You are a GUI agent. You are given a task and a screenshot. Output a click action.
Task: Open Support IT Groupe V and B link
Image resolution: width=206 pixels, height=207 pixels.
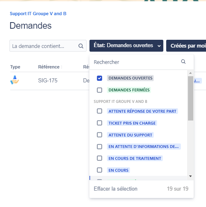pyautogui.click(x=38, y=14)
